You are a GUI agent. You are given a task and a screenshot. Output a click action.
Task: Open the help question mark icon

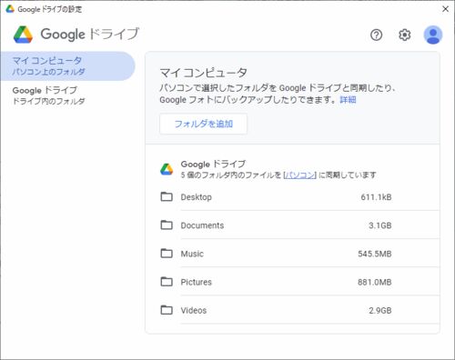pos(376,35)
